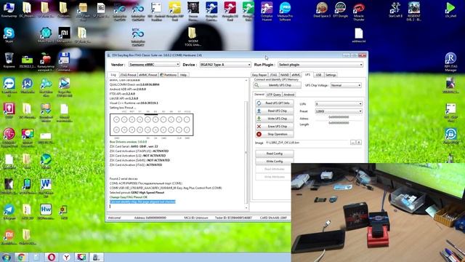The width and height of the screenshot is (465, 262).
Task: Click the Write Config button
Action: (275, 162)
